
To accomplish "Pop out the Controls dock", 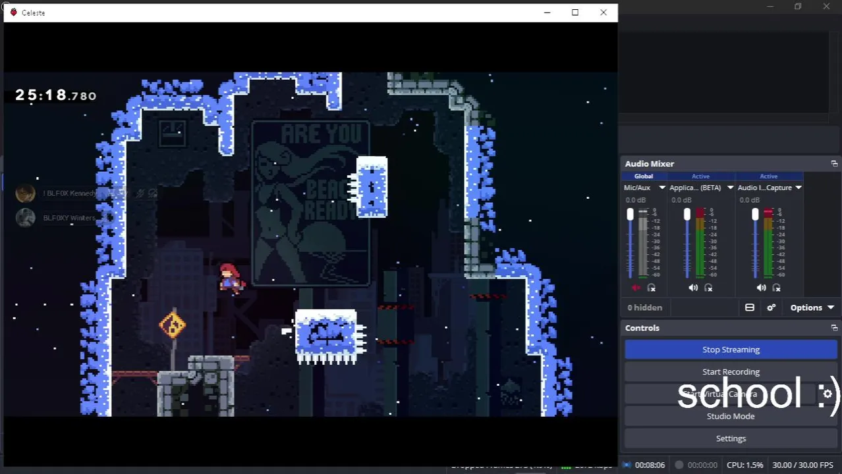I will (834, 328).
